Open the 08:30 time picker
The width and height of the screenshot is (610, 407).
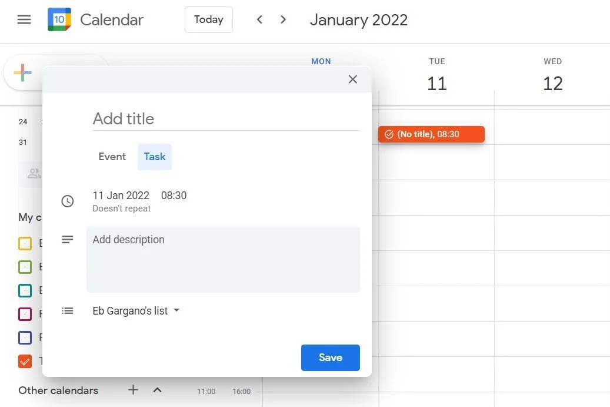(x=174, y=196)
